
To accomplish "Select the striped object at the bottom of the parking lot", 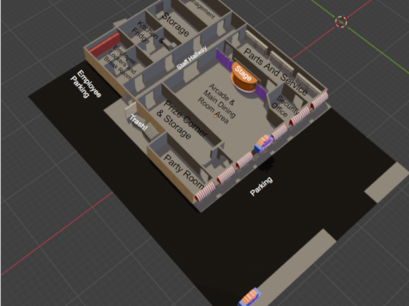I will [250, 297].
